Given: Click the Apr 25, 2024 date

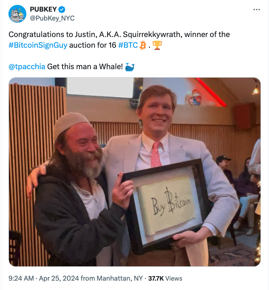Looking at the screenshot, I should [59, 278].
